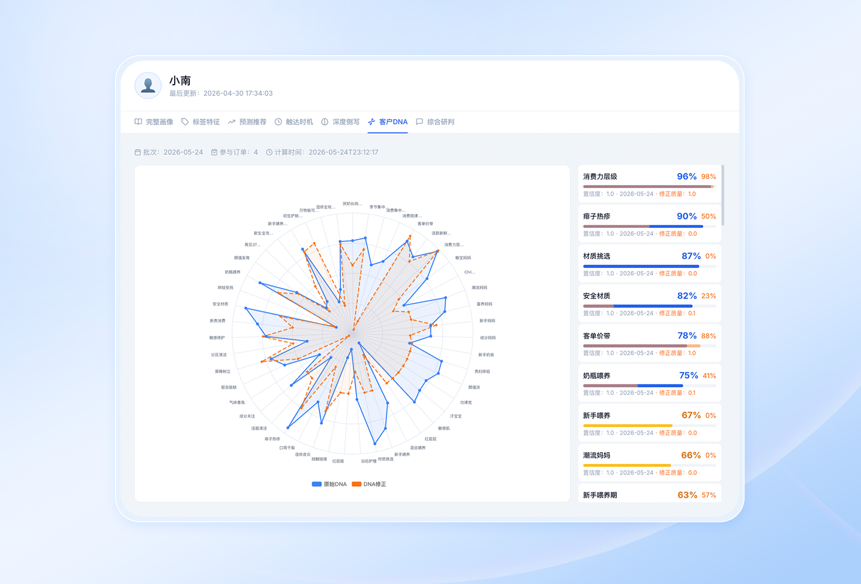Click the 混合喂养 radar axis label
This screenshot has height=584, width=861.
[418, 448]
